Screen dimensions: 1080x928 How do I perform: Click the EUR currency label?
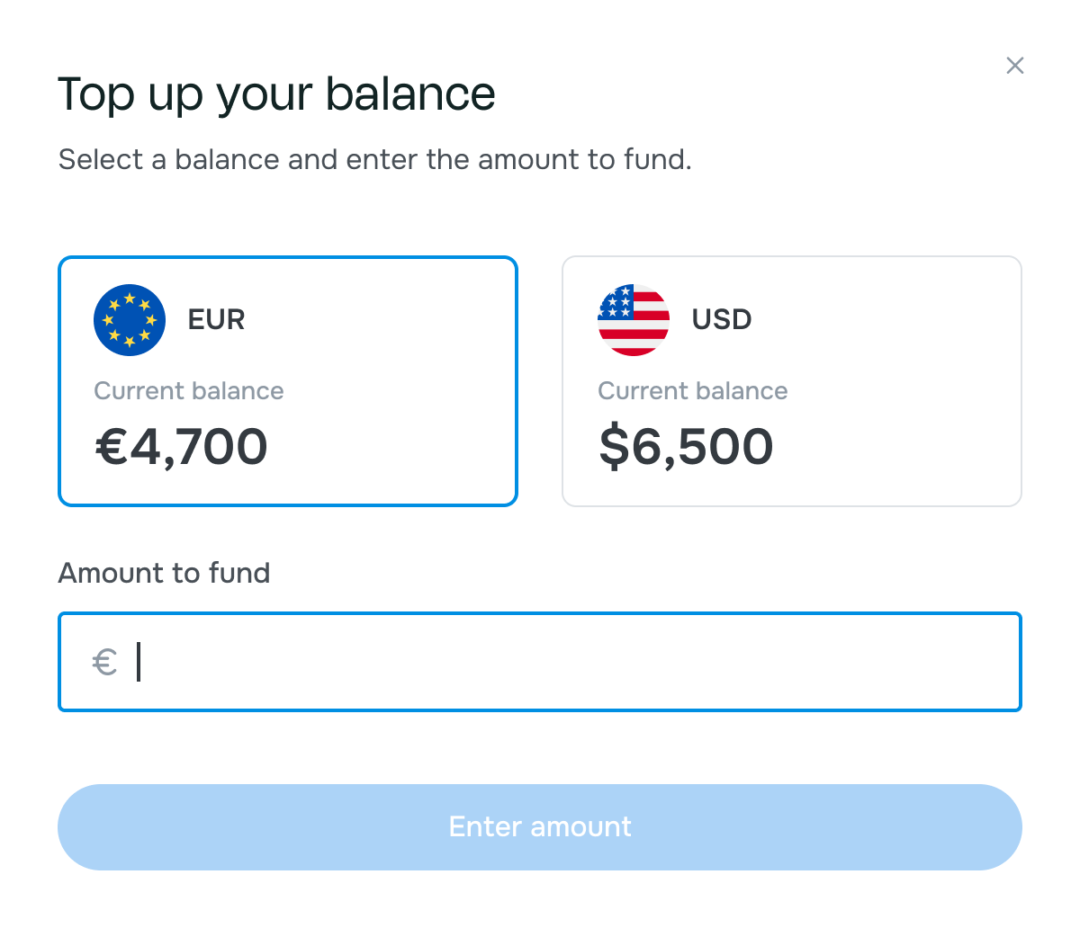coord(216,319)
